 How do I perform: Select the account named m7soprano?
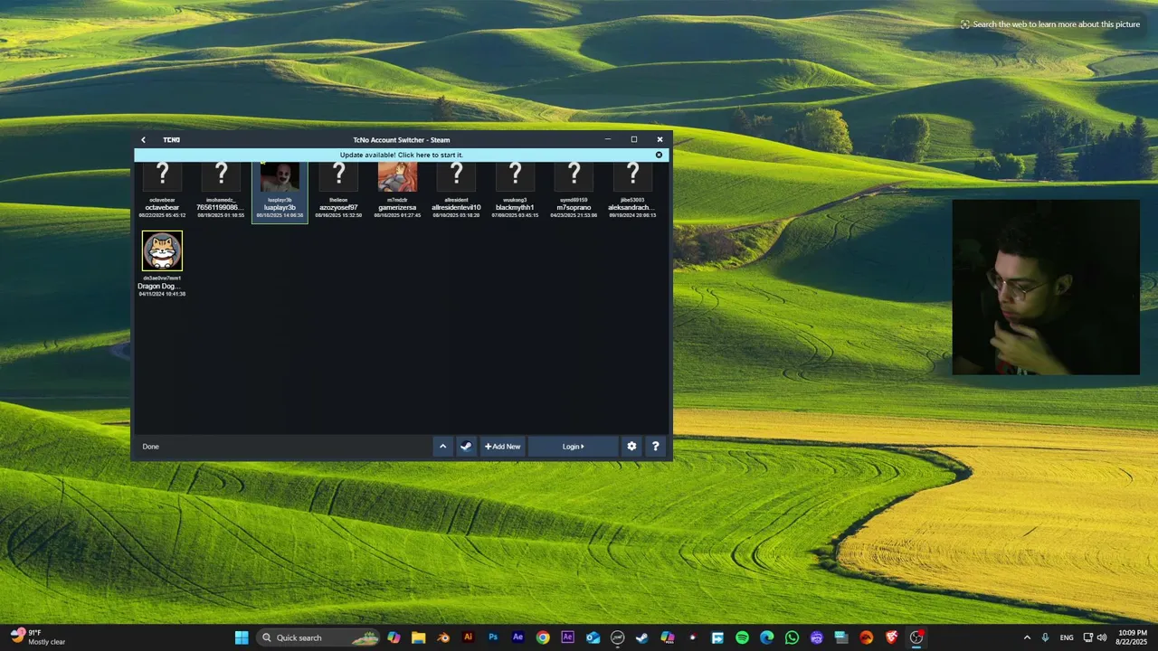(574, 192)
